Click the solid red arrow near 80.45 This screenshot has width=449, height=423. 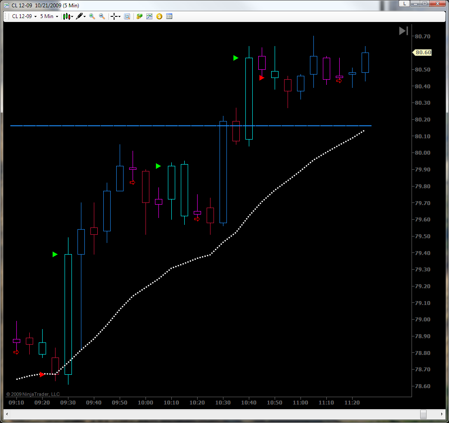click(x=261, y=78)
